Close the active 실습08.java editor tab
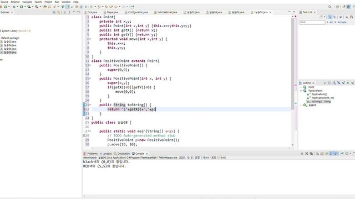This screenshot has height=199, width=355. (270, 12)
